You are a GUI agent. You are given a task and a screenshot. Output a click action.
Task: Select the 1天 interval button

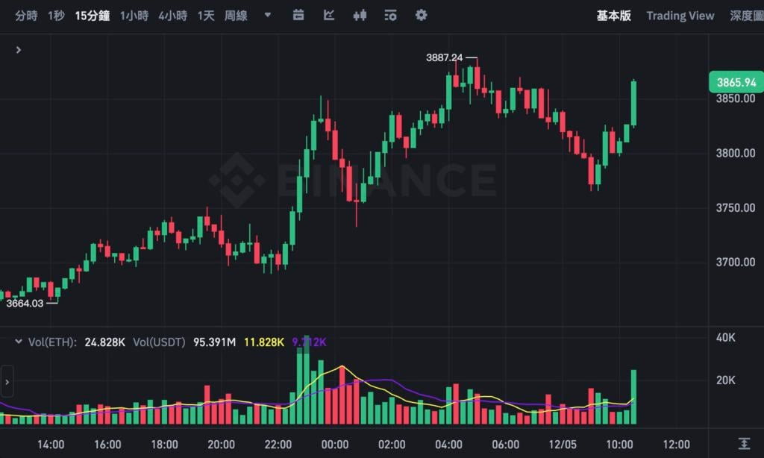[x=206, y=16]
